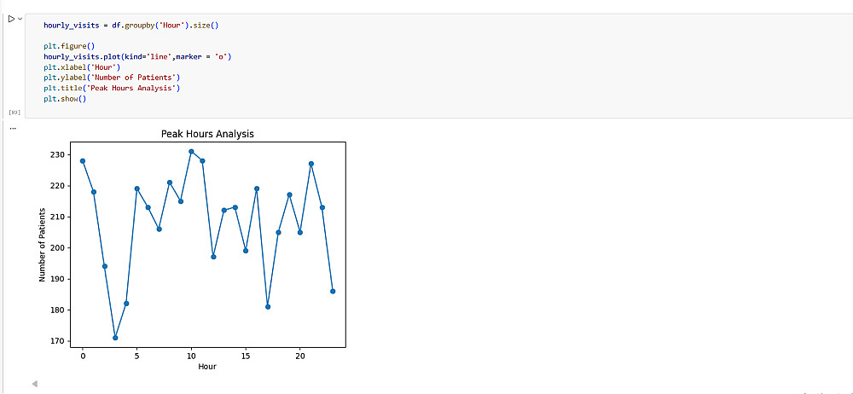Click the Peak Hours Analysis chart title
The image size is (853, 394).
pyautogui.click(x=207, y=134)
